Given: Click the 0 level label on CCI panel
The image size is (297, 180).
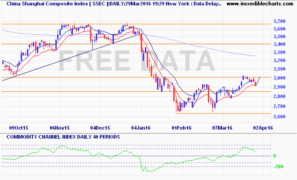Looking at the screenshot, I should [274, 156].
